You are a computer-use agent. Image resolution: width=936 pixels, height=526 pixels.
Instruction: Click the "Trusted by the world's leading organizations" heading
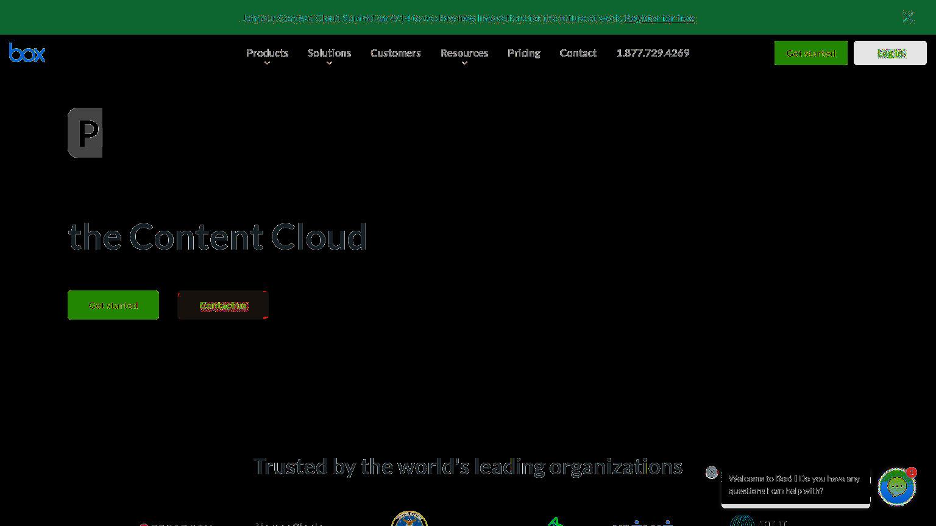tap(468, 466)
